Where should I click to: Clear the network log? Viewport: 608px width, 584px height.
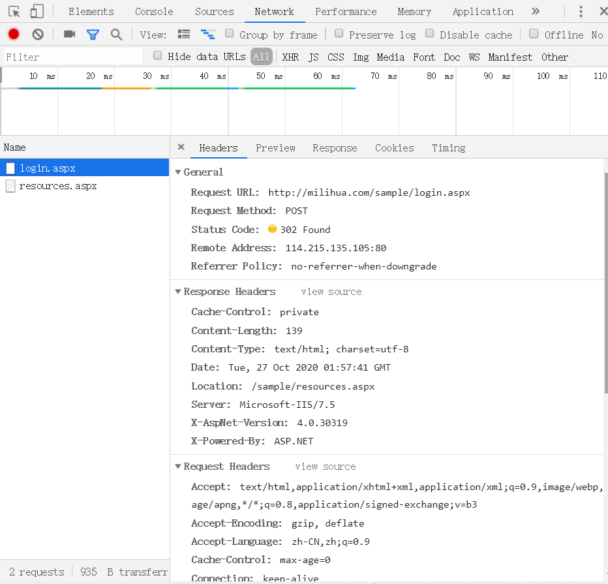[38, 35]
